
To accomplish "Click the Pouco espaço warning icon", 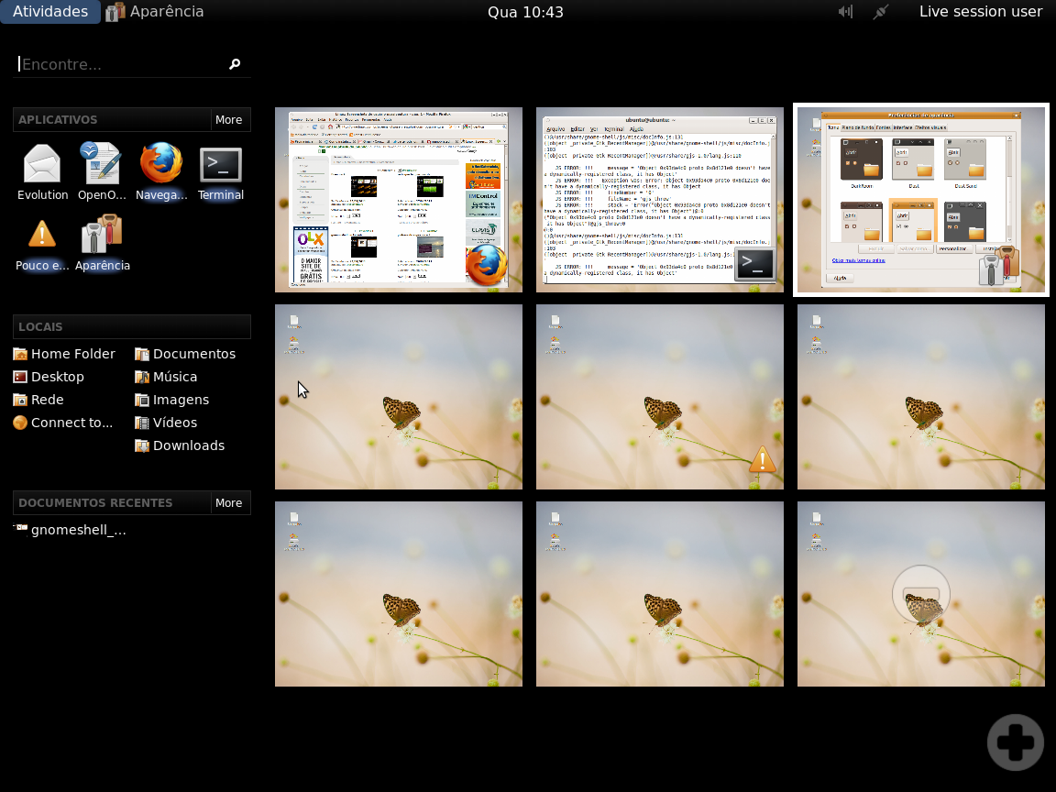I will (42, 244).
